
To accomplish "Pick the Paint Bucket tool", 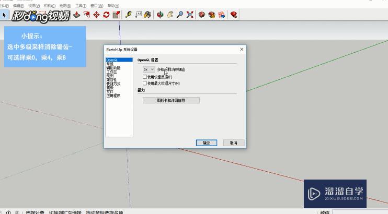I will click(148, 15).
